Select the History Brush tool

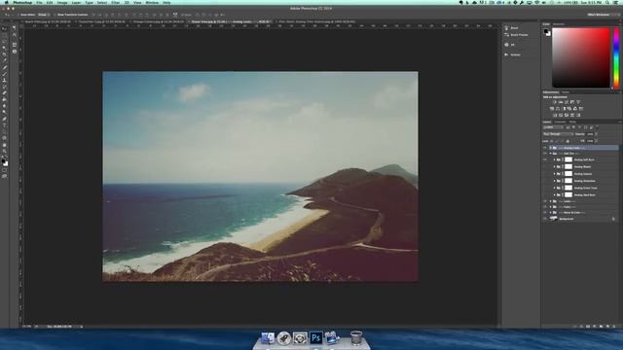click(4, 87)
